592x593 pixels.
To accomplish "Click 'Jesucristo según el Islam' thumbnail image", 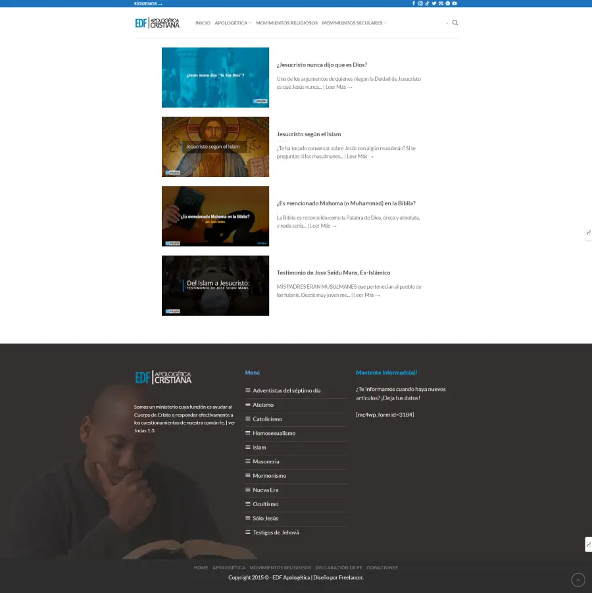I will coord(215,147).
